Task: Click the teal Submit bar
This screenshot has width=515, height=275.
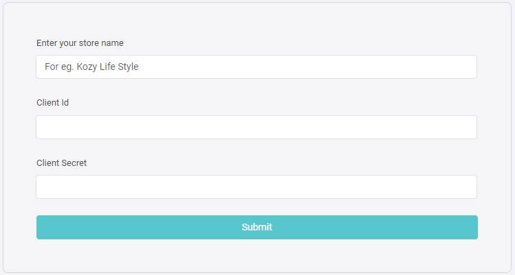Action: [x=256, y=227]
